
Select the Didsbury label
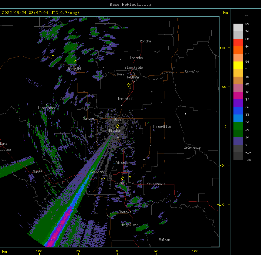click(x=116, y=131)
